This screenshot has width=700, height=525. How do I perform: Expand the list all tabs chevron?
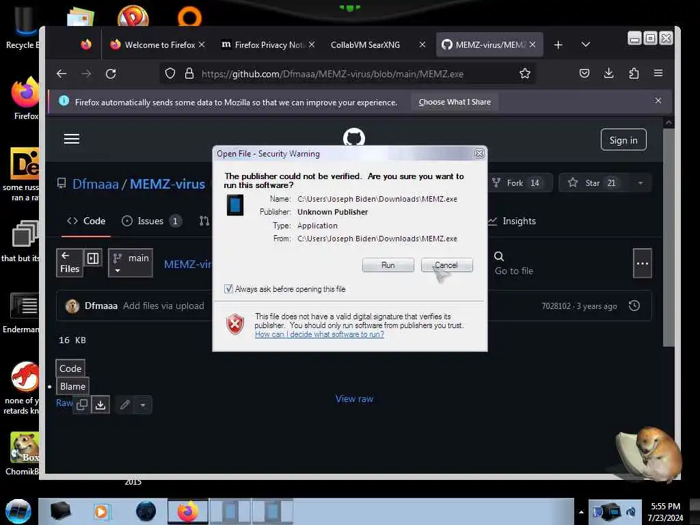tap(586, 44)
